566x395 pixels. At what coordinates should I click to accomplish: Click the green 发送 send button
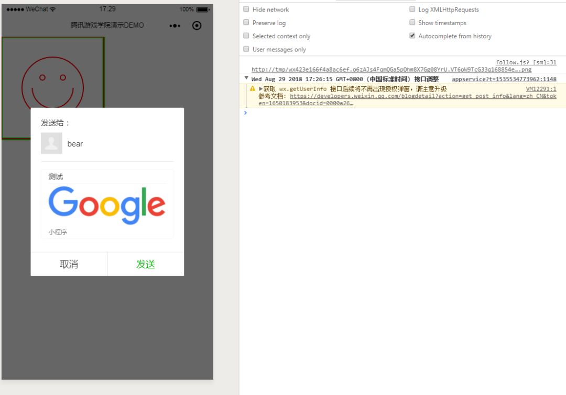[x=146, y=264]
